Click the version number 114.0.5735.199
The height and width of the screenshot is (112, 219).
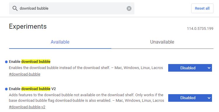200,29
